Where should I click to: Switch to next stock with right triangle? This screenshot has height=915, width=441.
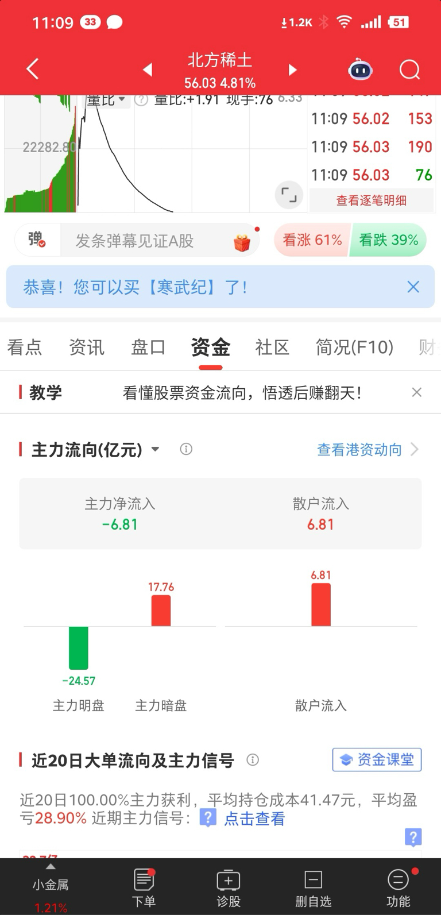pyautogui.click(x=292, y=70)
